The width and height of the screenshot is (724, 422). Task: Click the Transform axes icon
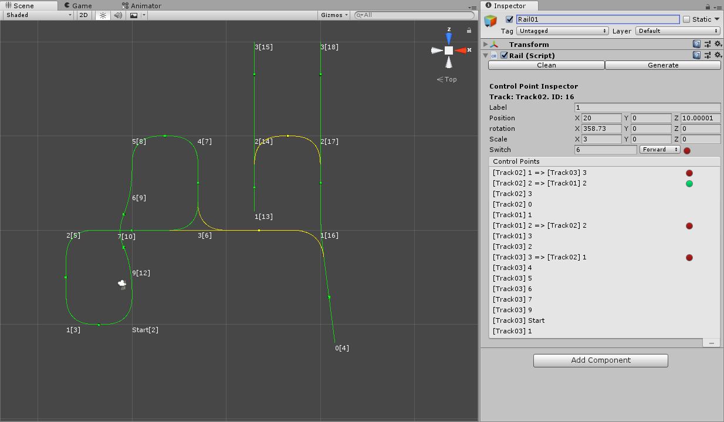(x=495, y=44)
